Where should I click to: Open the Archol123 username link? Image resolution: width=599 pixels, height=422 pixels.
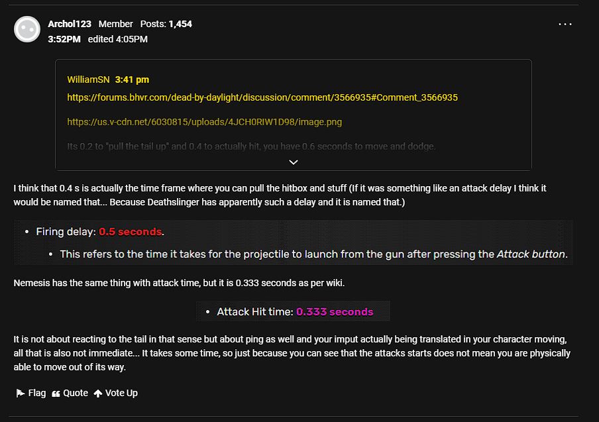coord(70,24)
